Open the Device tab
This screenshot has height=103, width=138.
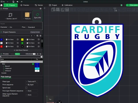coord(39,5)
